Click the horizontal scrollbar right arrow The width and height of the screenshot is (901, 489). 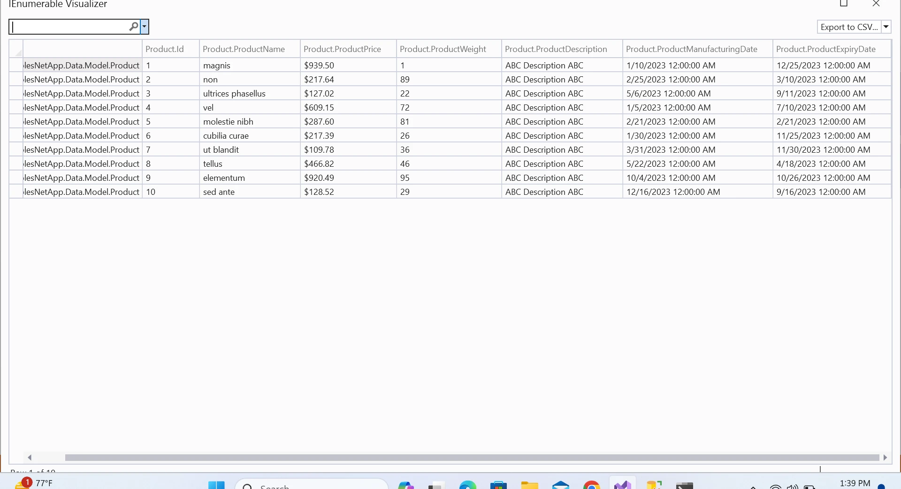pyautogui.click(x=885, y=457)
